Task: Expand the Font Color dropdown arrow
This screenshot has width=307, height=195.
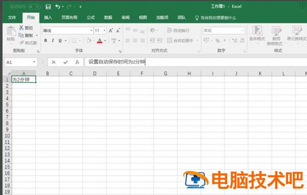Action: pyautogui.click(x=105, y=41)
